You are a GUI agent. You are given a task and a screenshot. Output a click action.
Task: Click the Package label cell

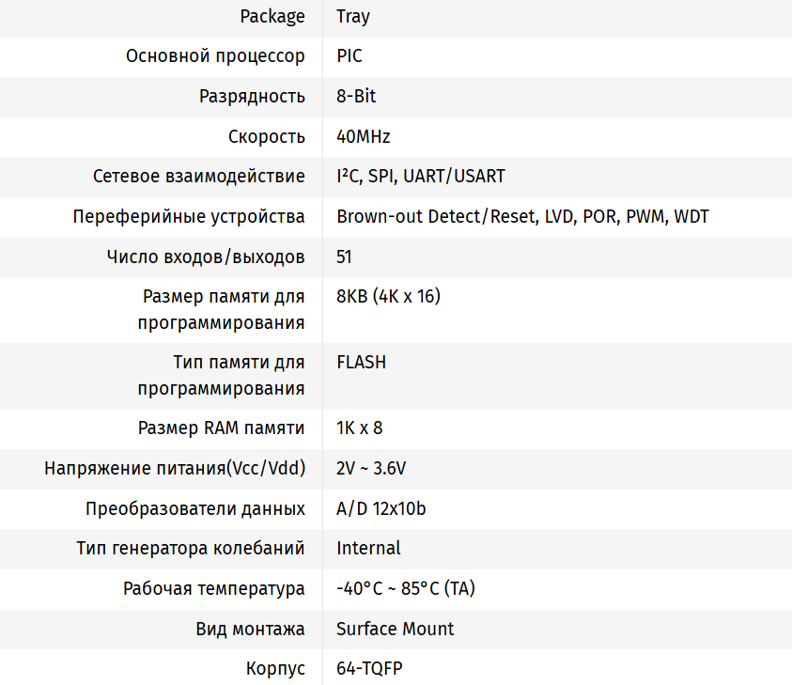point(272,16)
